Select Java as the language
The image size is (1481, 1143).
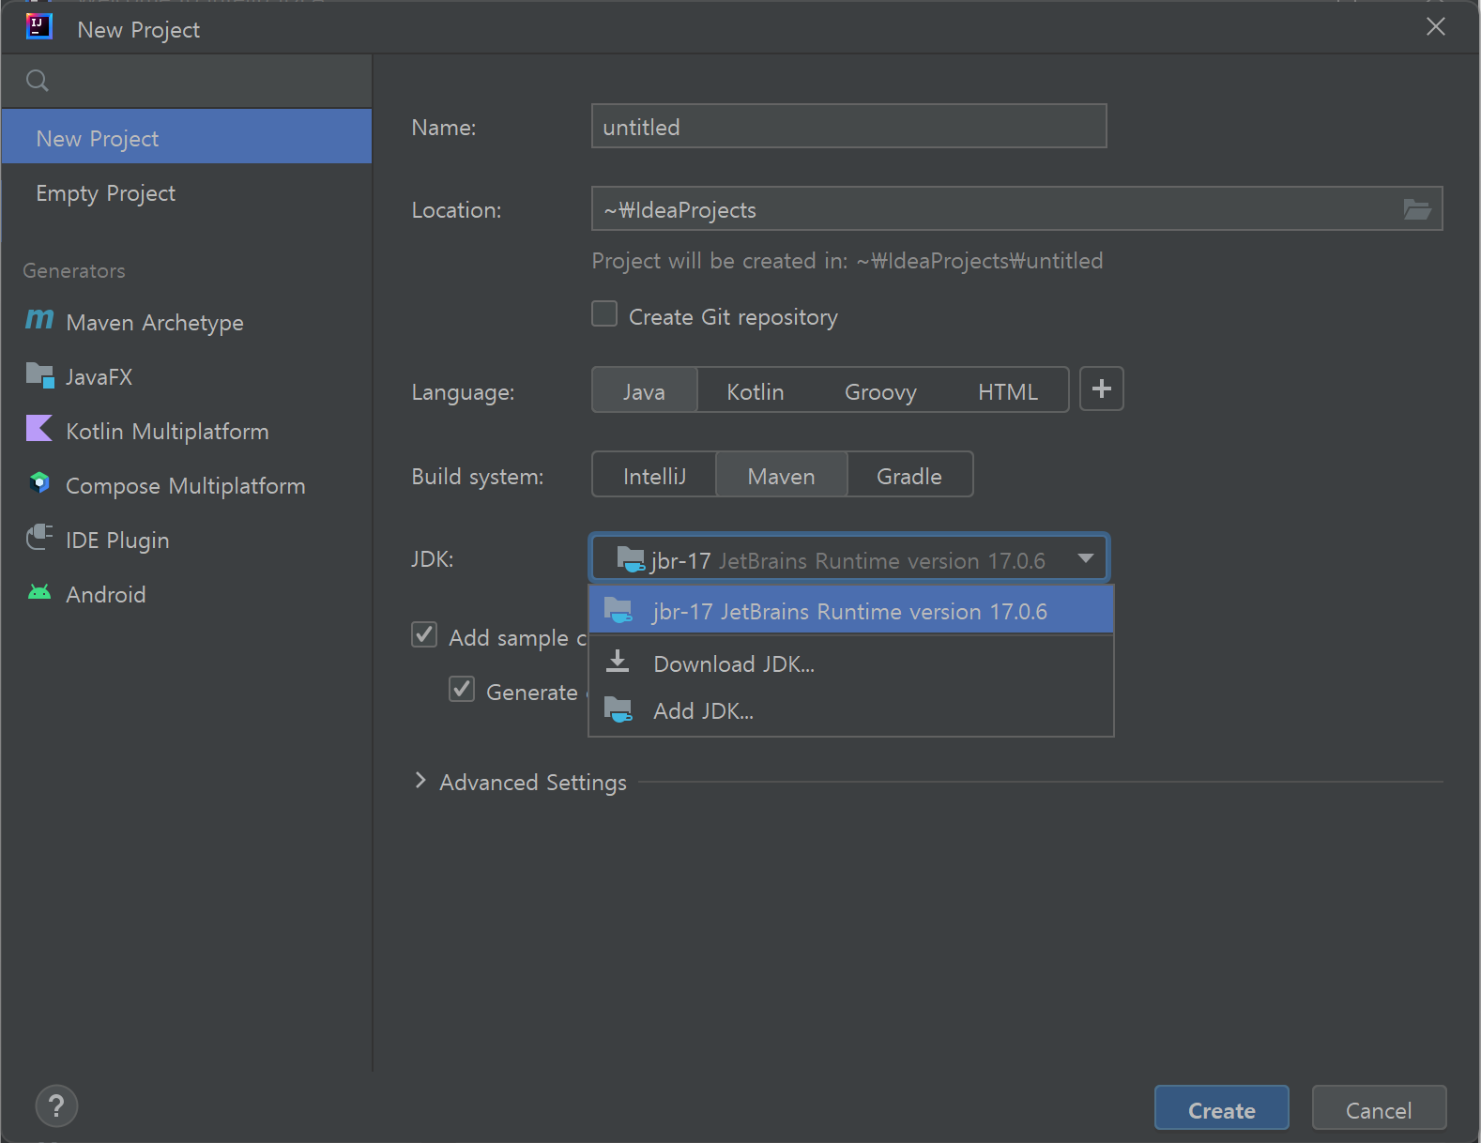coord(645,390)
